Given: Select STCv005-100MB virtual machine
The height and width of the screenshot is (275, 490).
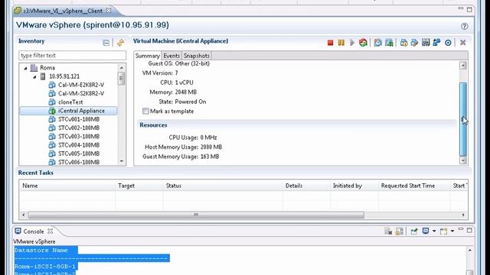Looking at the screenshot, I should coord(79,154).
